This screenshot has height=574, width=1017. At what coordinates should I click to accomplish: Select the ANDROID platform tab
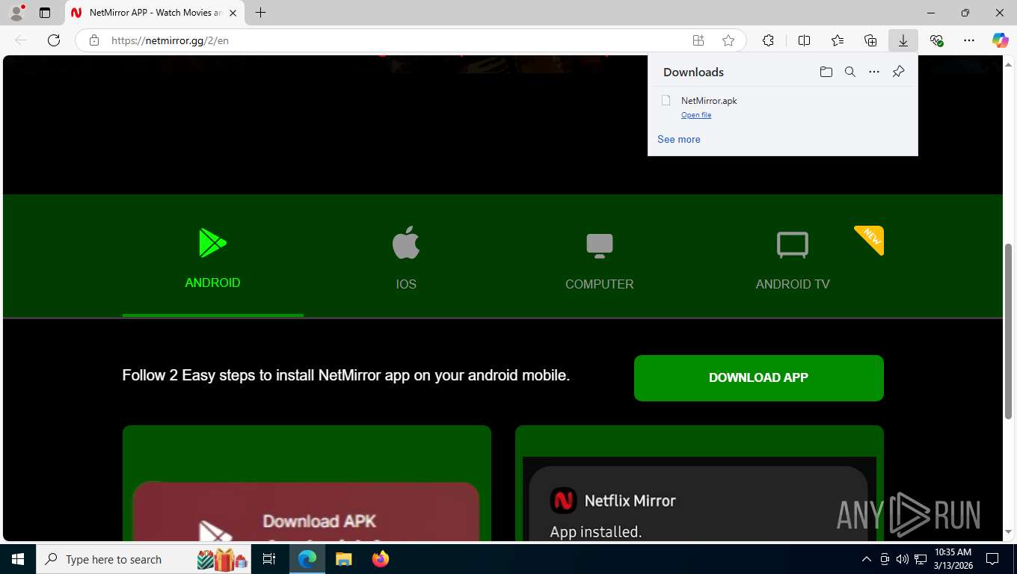coord(213,257)
